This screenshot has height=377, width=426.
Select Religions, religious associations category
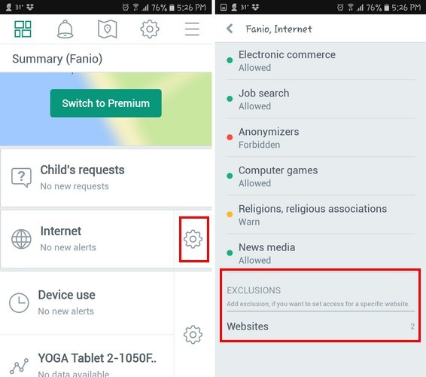321,215
